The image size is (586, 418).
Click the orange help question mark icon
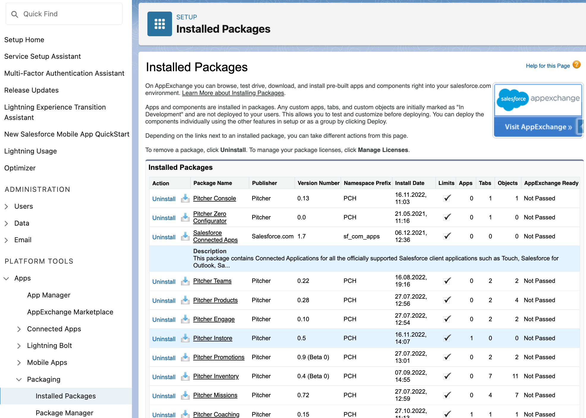tap(576, 65)
